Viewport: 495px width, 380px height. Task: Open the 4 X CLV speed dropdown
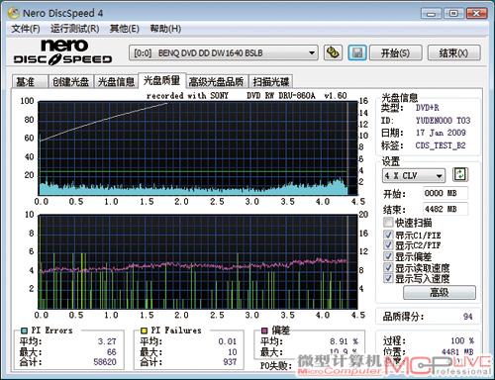pos(440,176)
